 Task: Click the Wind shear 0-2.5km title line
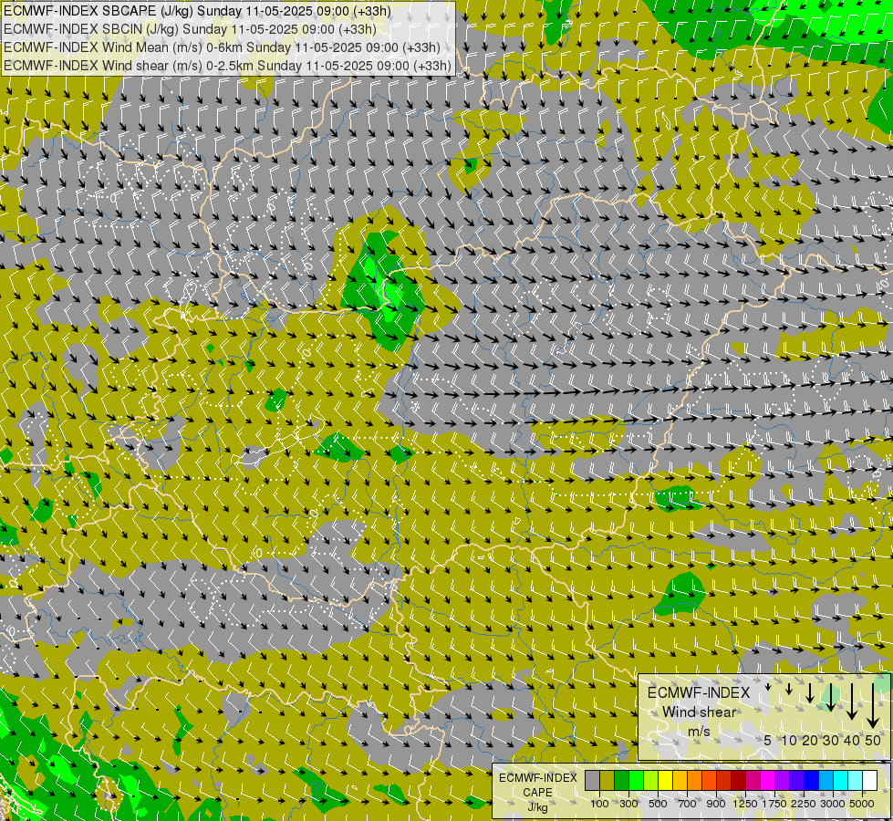click(x=227, y=66)
